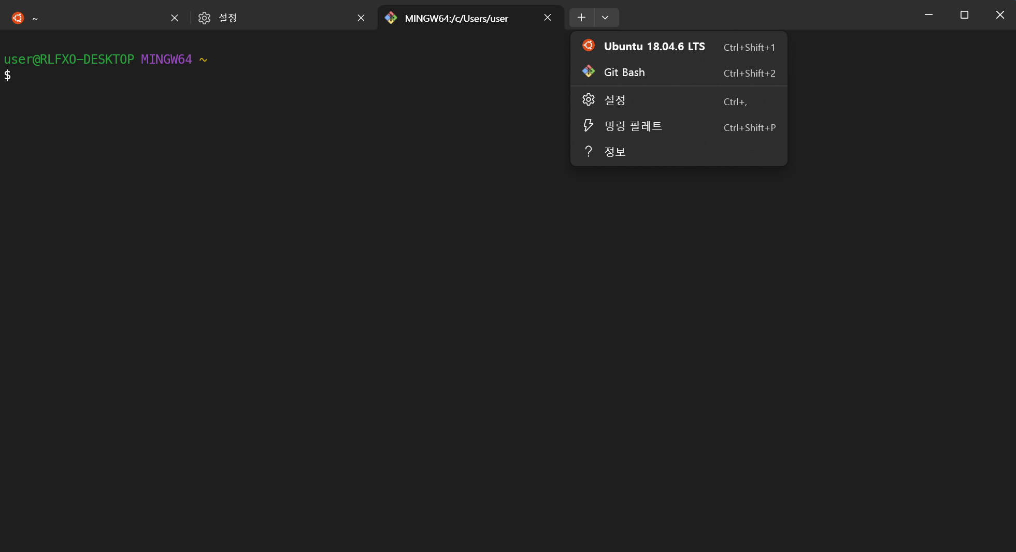Close the MINGW64 tab
The height and width of the screenshot is (552, 1016).
[548, 18]
